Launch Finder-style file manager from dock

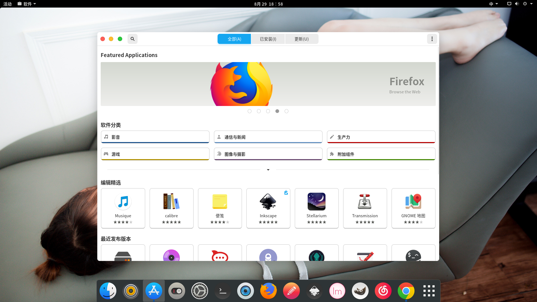pos(108,291)
